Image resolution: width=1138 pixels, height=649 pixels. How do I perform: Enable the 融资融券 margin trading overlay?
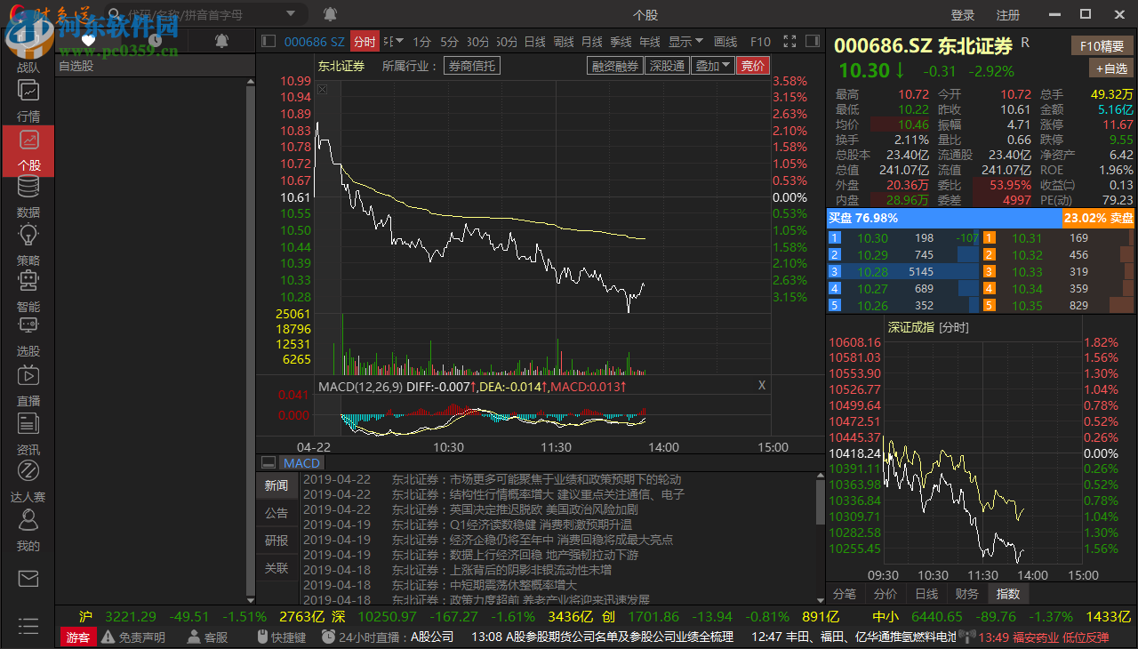614,65
